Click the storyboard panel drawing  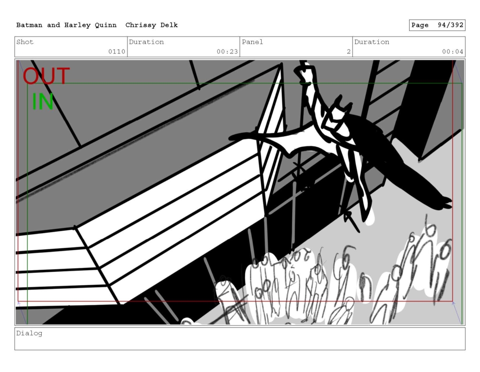[240, 192]
